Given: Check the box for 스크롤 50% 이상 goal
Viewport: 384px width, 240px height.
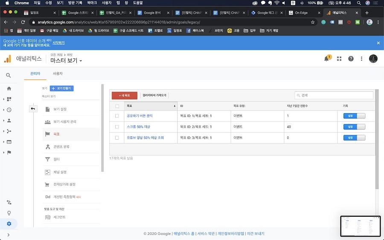Looking at the screenshot, I should pos(117,127).
